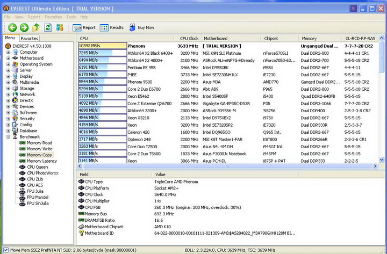The image size is (387, 254).
Task: Open the Results toolbar button
Action: [x=112, y=27]
